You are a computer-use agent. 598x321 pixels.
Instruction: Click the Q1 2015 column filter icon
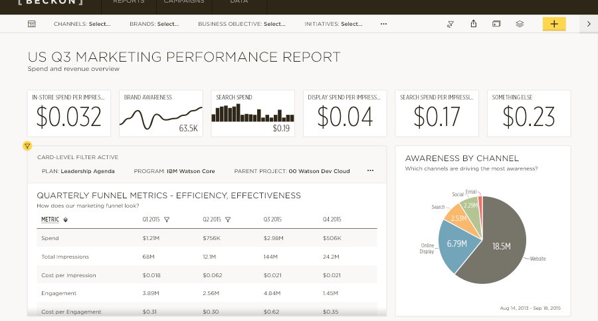tap(167, 220)
